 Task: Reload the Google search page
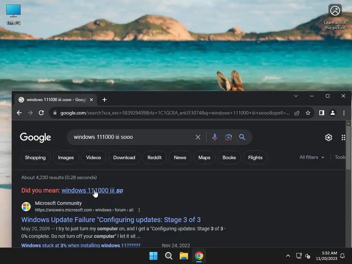pos(41,113)
